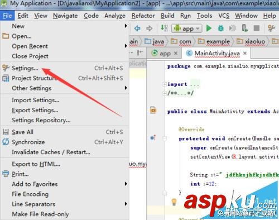Image resolution: width=279 pixels, height=220 pixels.
Task: Close the app editor tab
Action: pyautogui.click(x=176, y=54)
